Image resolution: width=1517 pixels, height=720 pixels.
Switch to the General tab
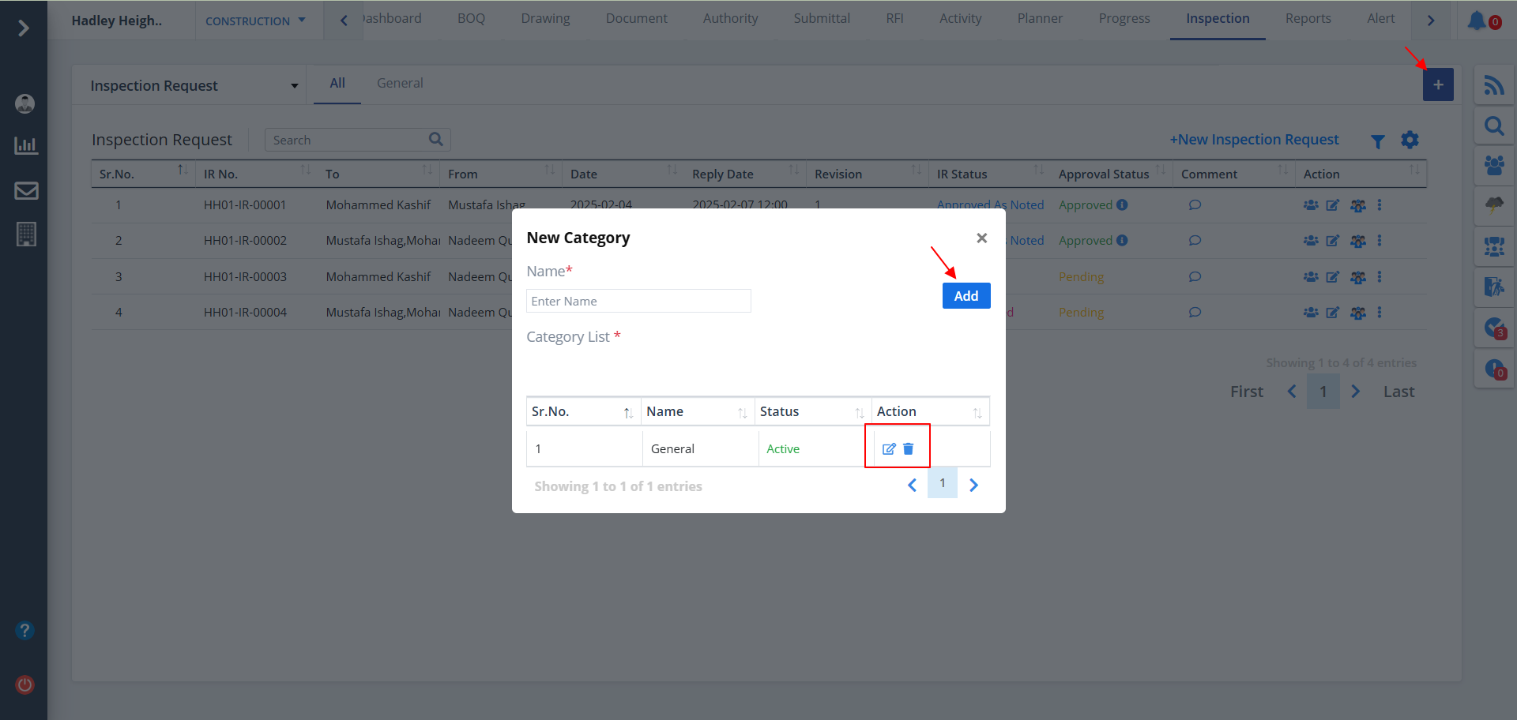coord(400,83)
